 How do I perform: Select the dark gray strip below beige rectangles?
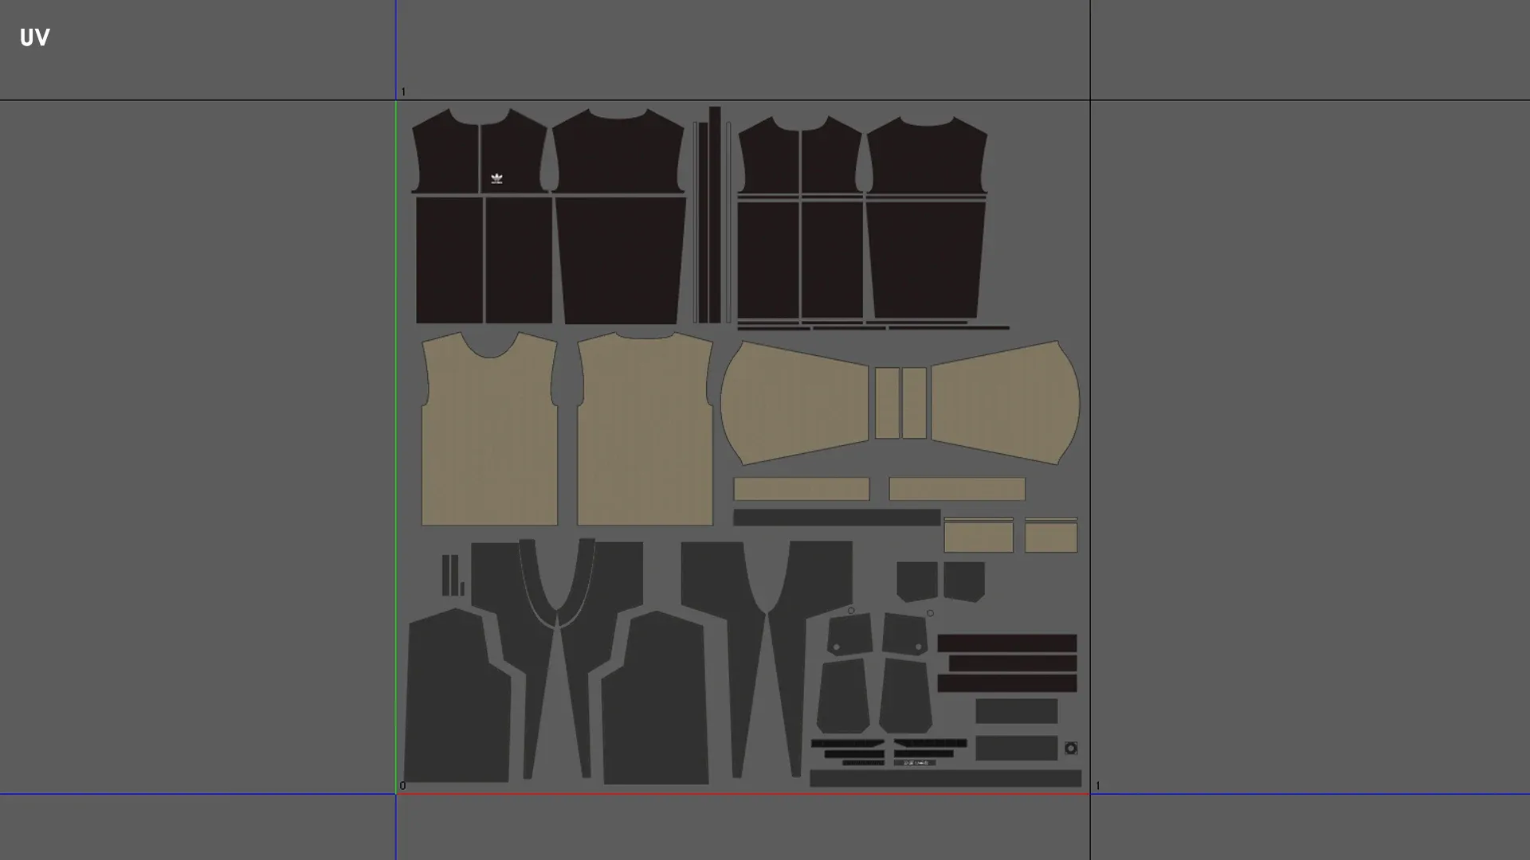837,518
